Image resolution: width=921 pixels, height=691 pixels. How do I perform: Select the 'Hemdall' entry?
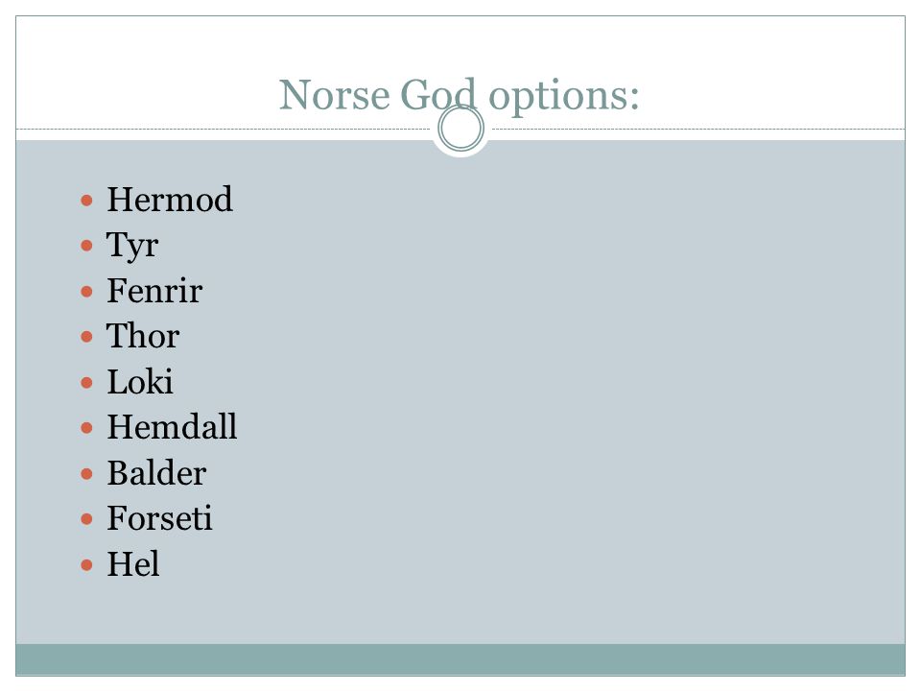pyautogui.click(x=172, y=427)
